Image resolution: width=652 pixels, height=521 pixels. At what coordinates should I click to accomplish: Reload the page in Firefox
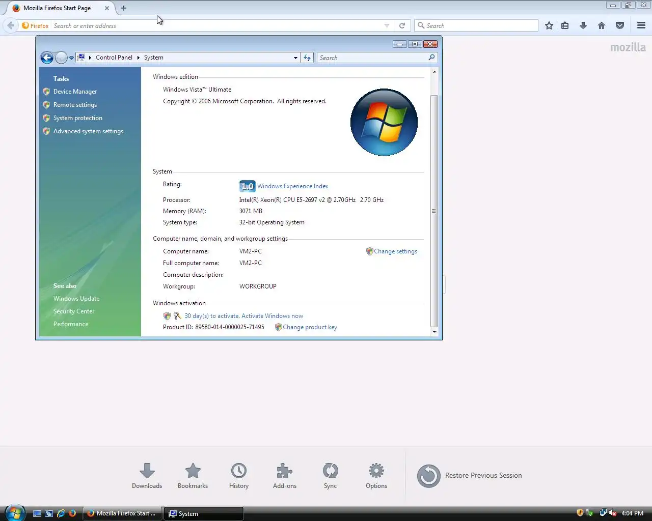pyautogui.click(x=402, y=25)
